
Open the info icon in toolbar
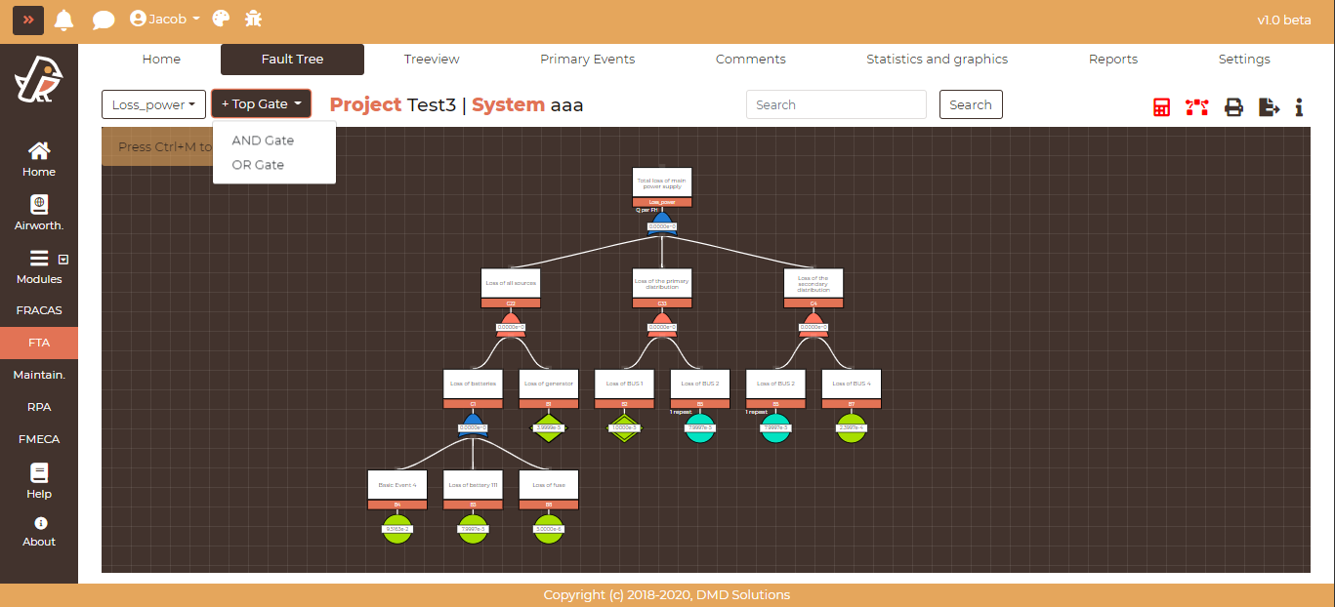coord(1299,107)
